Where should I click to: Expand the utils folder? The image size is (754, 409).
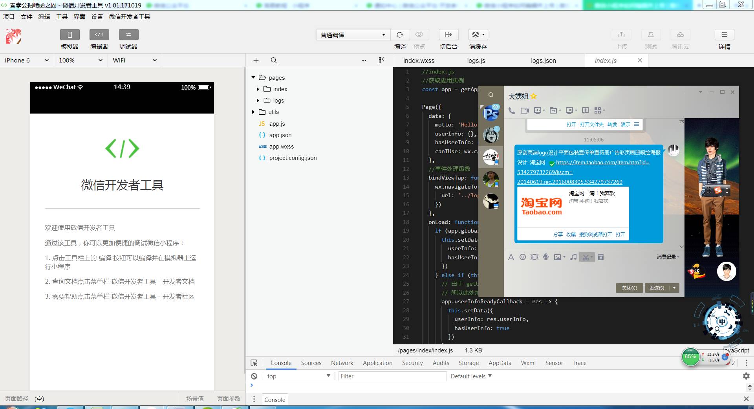(x=253, y=112)
